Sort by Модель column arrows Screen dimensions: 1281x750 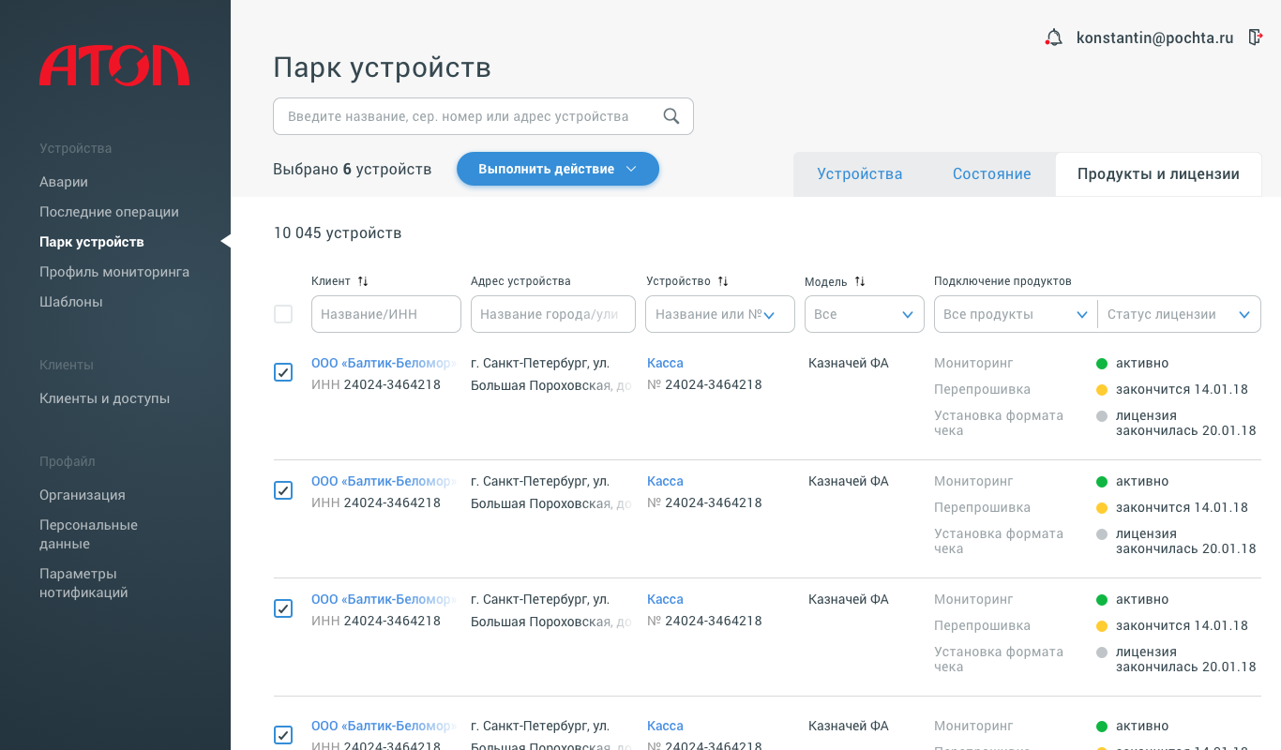pos(860,281)
